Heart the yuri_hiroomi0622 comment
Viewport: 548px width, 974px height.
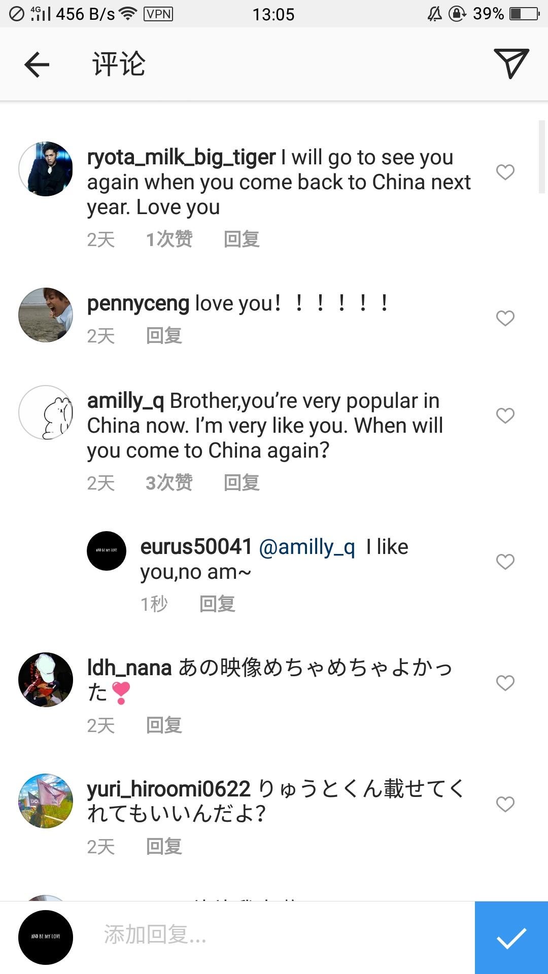[505, 804]
